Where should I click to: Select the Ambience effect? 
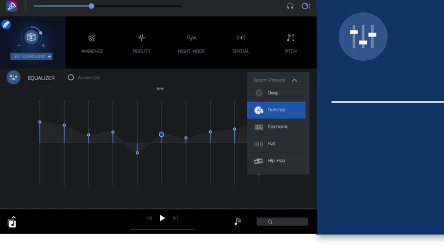coord(92,43)
